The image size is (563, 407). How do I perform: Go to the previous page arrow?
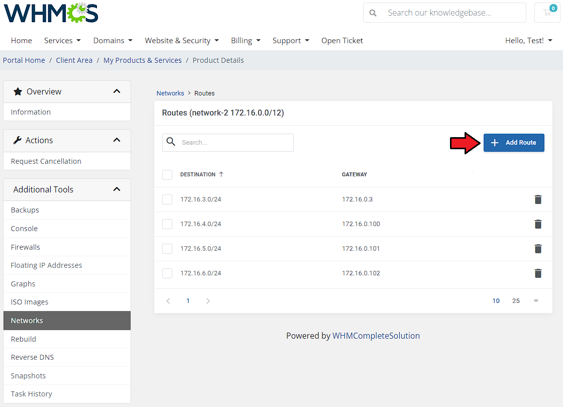168,301
